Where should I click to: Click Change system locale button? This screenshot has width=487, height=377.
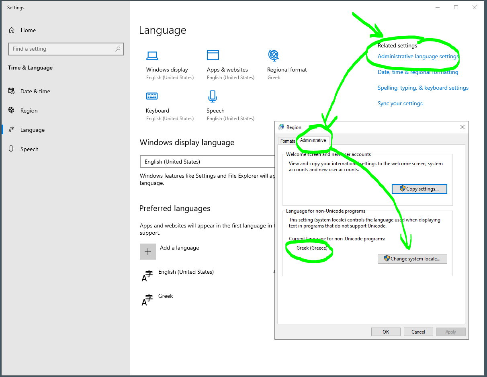[x=412, y=259]
